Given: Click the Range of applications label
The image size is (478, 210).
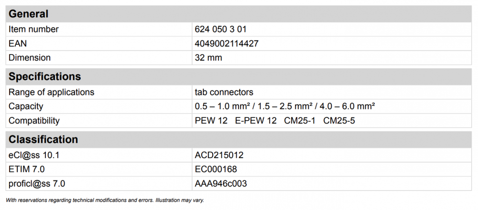Looking at the screenshot, I should [x=51, y=92].
